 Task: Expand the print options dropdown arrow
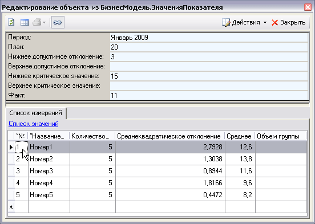click(44, 22)
